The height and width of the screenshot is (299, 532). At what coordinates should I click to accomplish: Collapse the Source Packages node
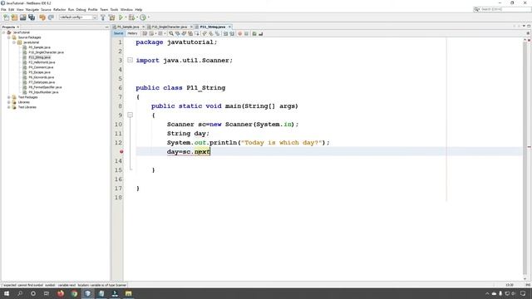tap(9, 37)
